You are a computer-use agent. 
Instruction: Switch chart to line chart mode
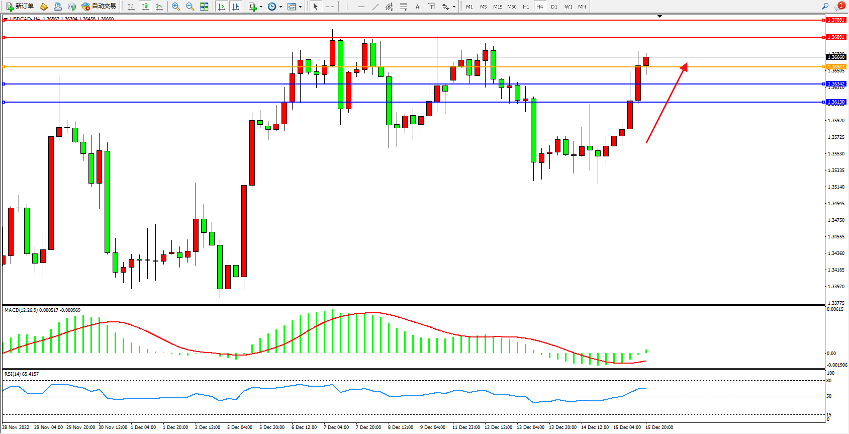coord(159,7)
